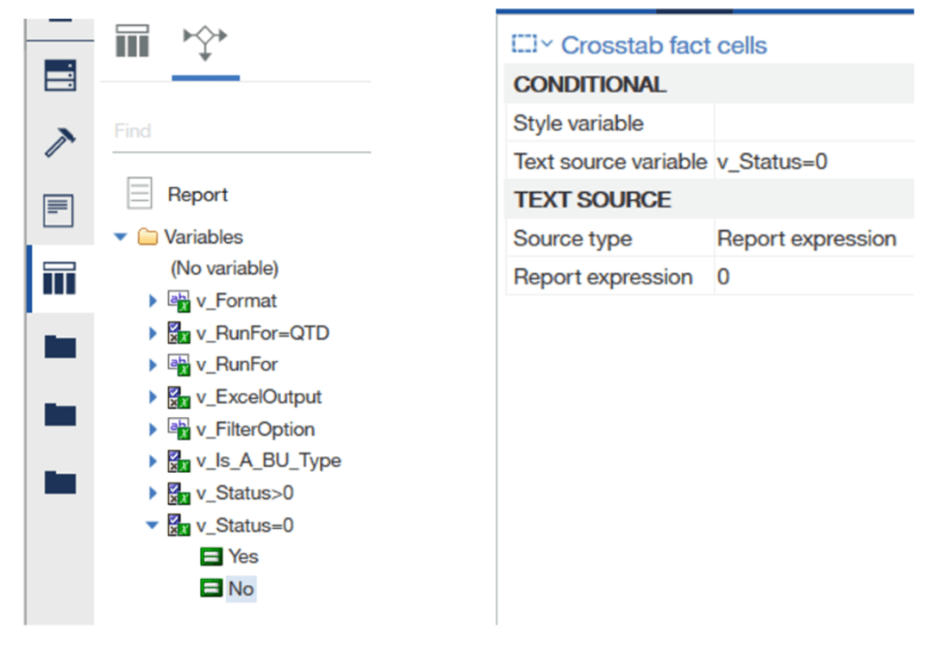Click the Crosstab fact cells title
931x649 pixels.
[664, 45]
